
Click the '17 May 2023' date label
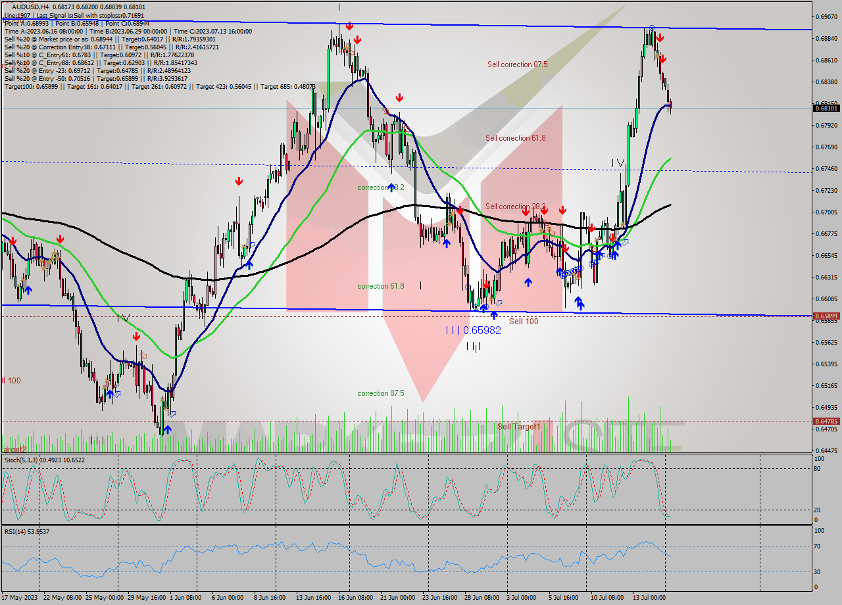point(20,597)
